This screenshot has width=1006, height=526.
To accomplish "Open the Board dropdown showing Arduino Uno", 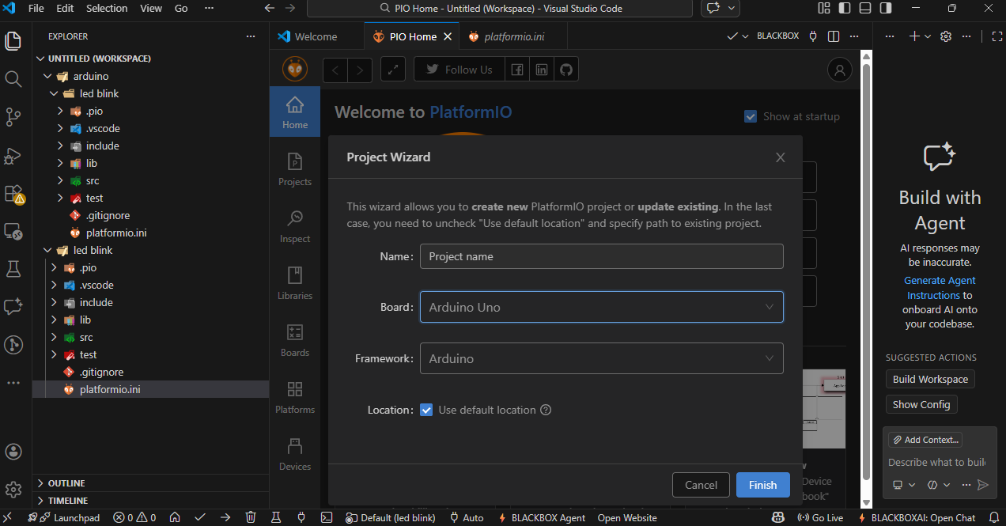I will pos(601,307).
